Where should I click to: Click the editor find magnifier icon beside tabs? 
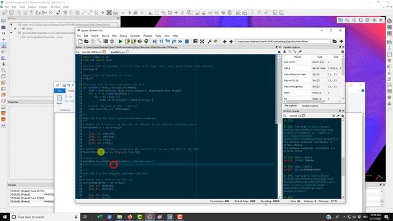click(279, 52)
